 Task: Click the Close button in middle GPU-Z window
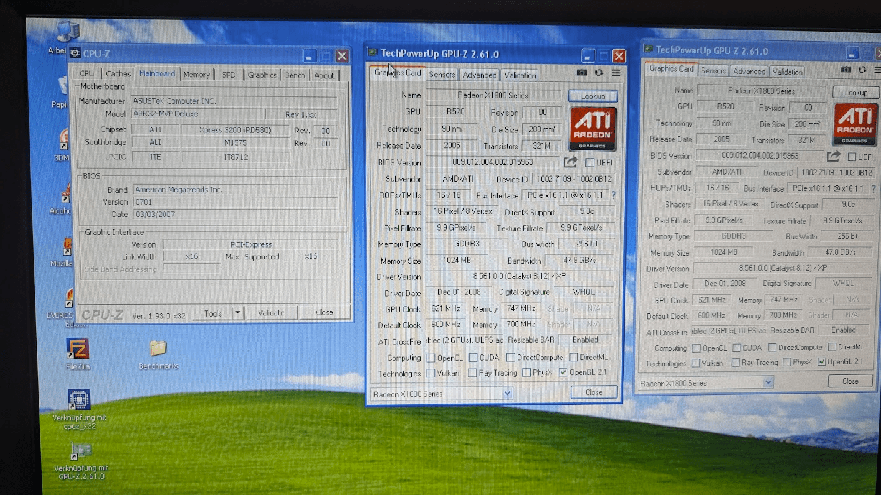pos(594,392)
